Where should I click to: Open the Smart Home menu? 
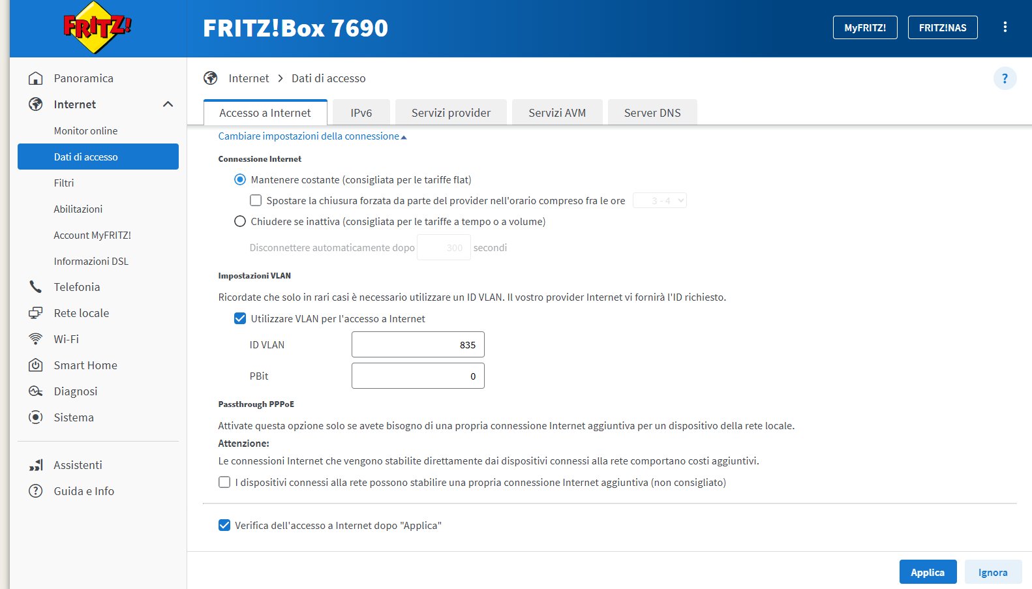pos(85,365)
